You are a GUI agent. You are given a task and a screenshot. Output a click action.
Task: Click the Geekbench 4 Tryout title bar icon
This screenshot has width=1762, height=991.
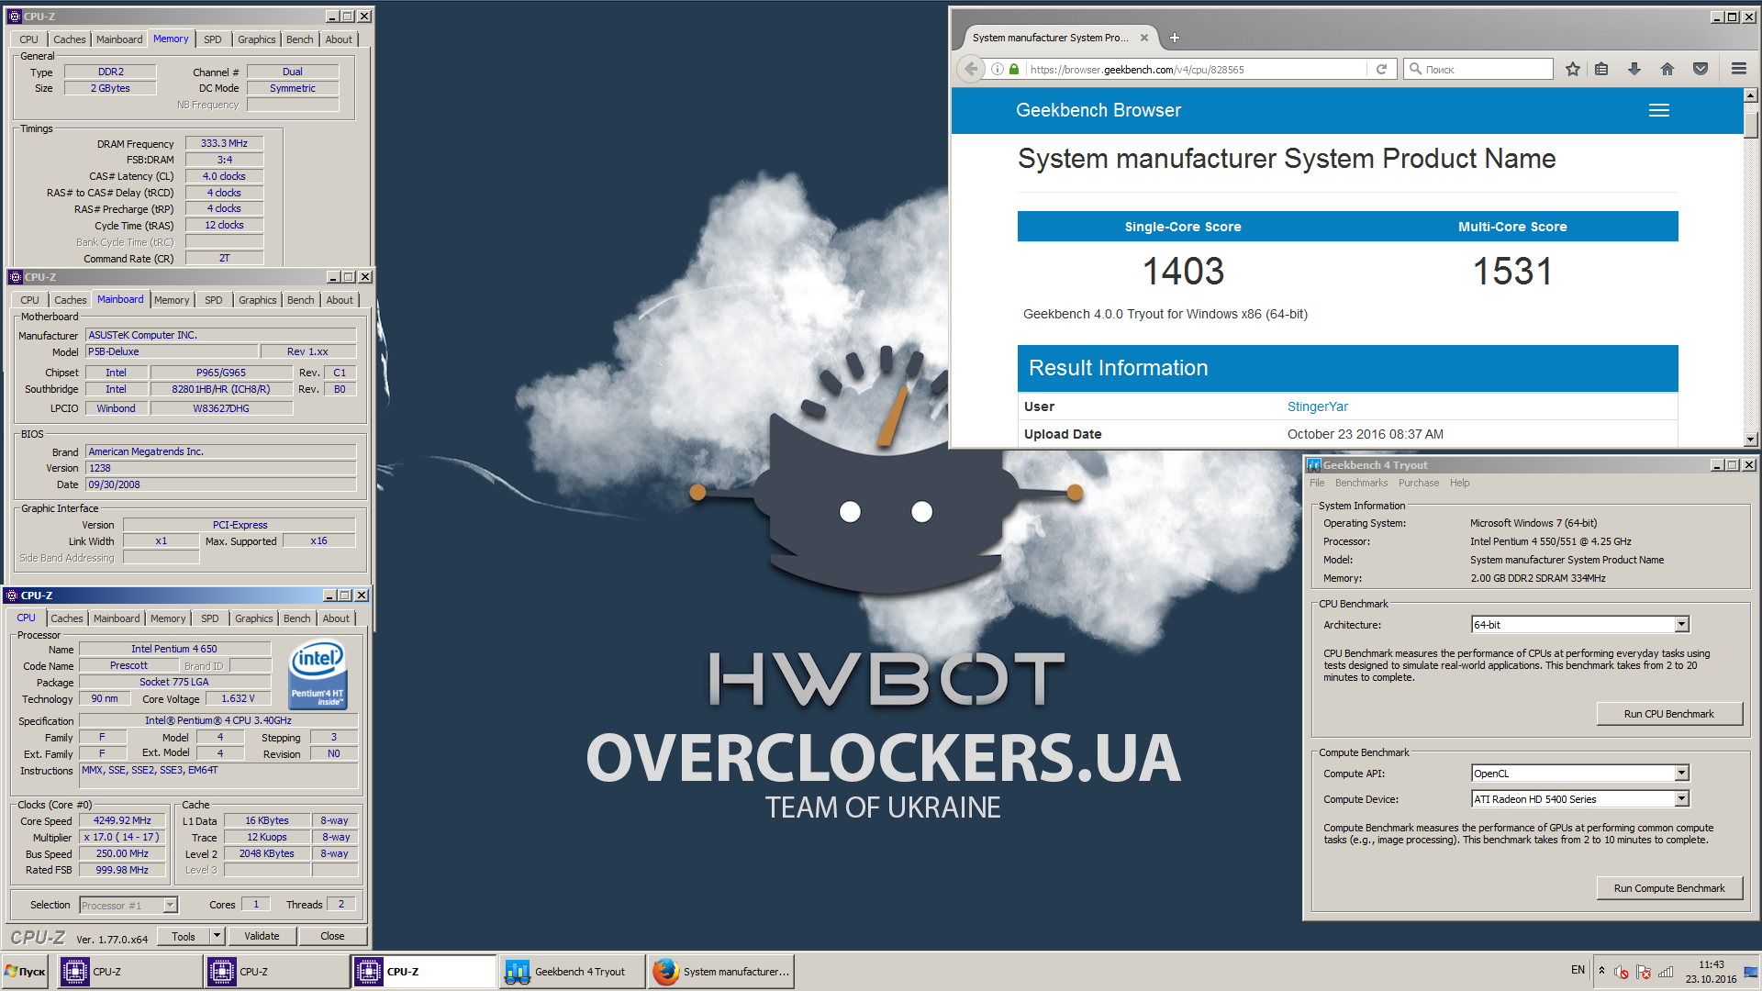(1314, 465)
